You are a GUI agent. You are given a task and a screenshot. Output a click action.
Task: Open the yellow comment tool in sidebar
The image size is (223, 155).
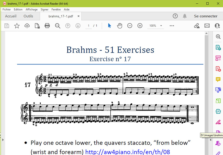coord(218,80)
